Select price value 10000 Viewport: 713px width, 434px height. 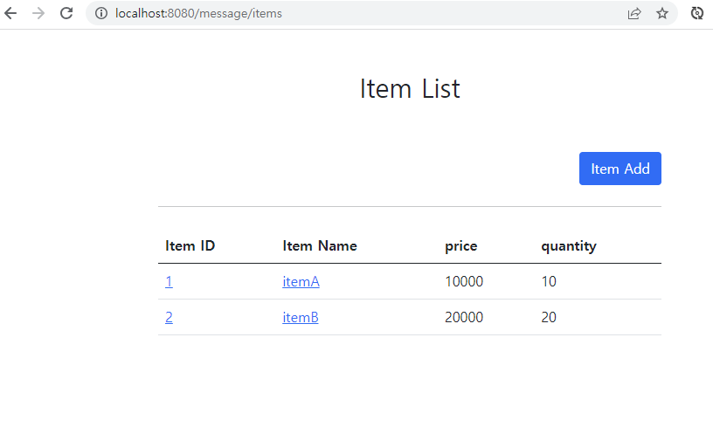click(464, 281)
